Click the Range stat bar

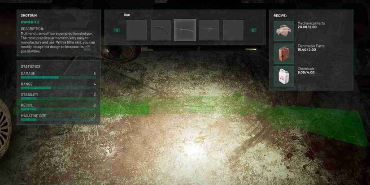coord(58,88)
